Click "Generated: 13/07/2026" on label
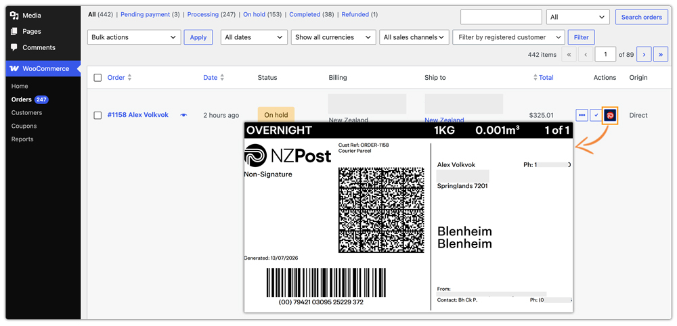The height and width of the screenshot is (326, 677). 271,258
